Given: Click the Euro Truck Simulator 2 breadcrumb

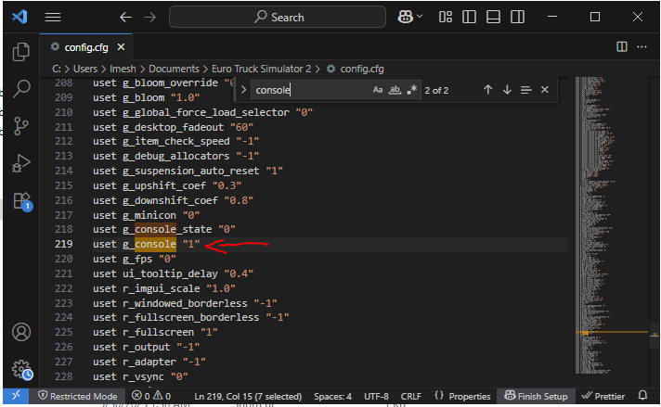Looking at the screenshot, I should pos(262,69).
